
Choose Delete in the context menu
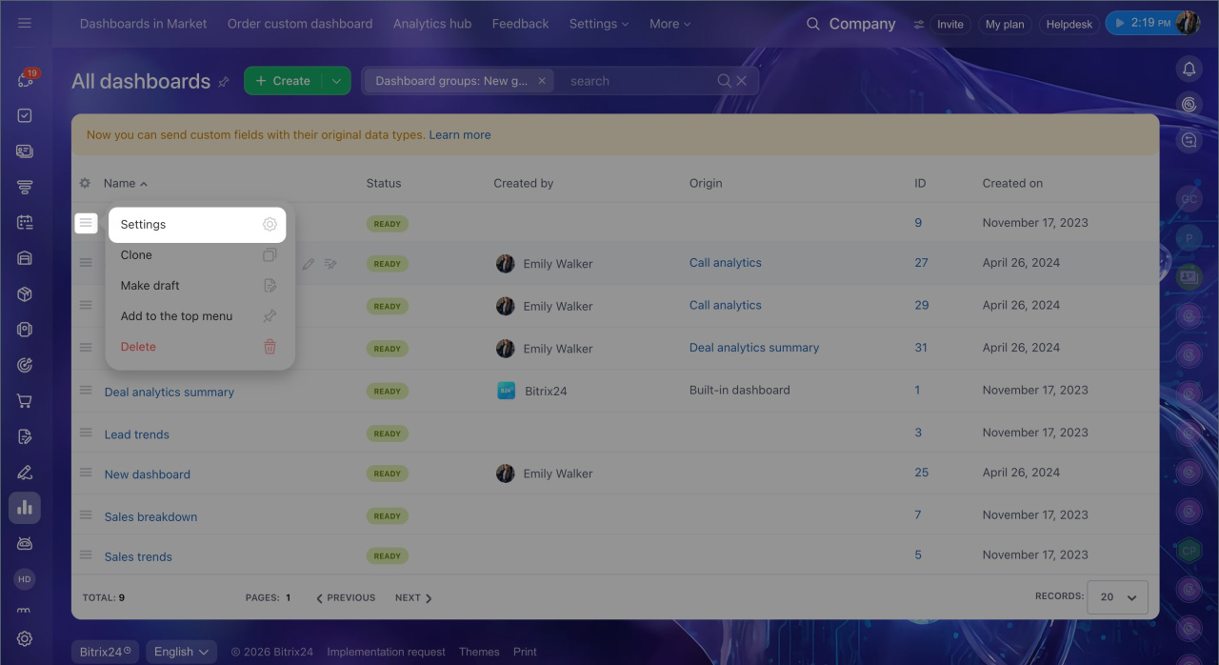[x=197, y=347]
